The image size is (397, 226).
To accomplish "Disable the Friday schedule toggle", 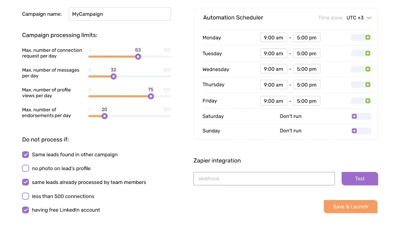I will click(x=361, y=101).
